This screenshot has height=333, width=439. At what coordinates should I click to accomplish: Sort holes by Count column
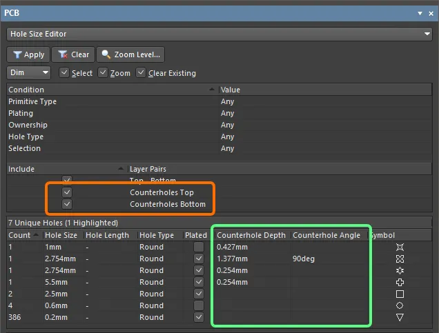click(25, 235)
